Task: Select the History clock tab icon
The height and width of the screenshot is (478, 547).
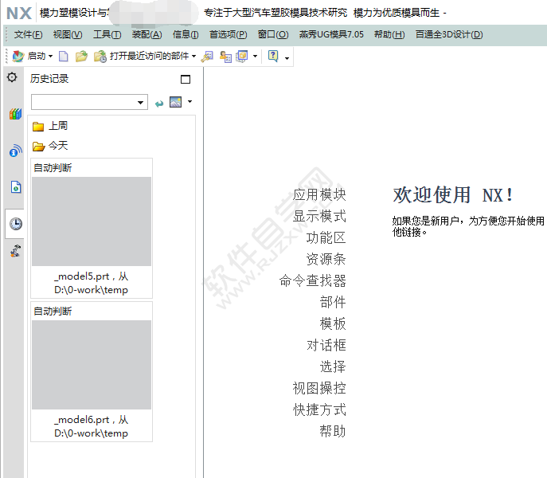Action: (x=16, y=224)
